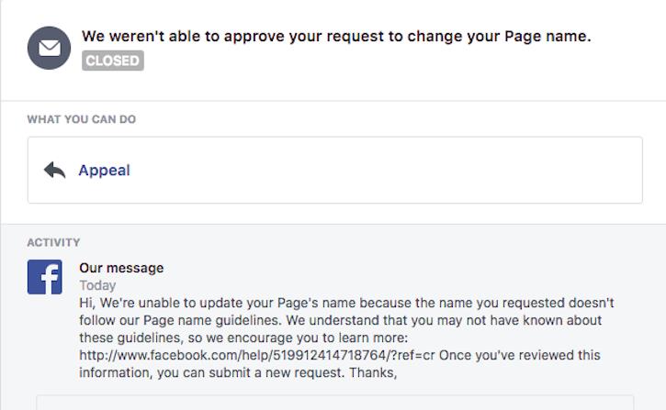Image resolution: width=666 pixels, height=410 pixels.
Task: Open the Appeal link
Action: click(104, 171)
